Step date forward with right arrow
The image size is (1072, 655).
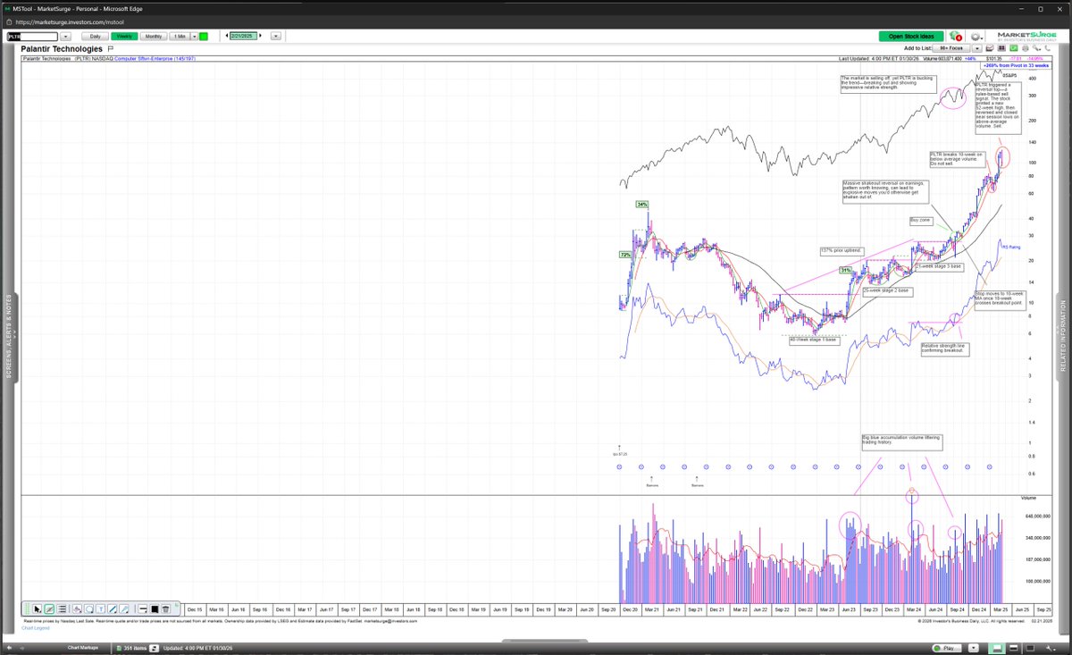click(x=260, y=36)
